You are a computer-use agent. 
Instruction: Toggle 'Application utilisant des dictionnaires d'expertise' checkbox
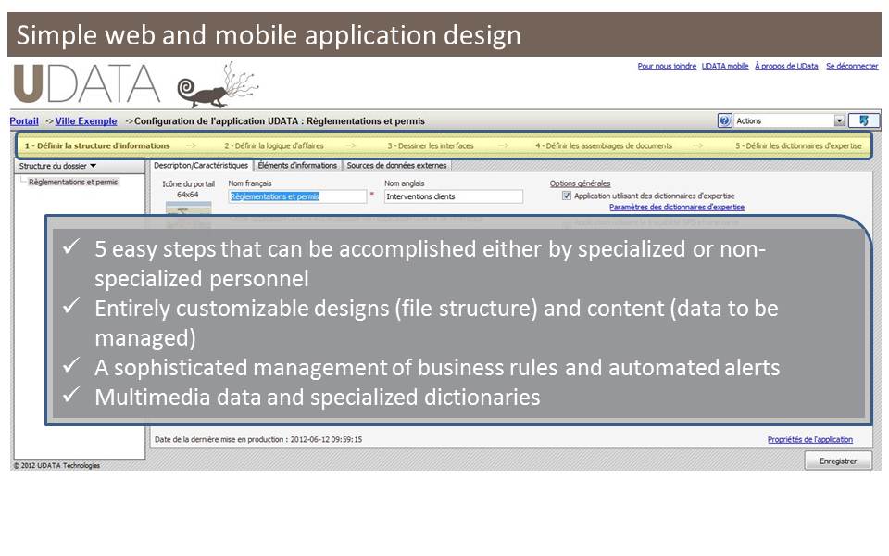[x=567, y=196]
